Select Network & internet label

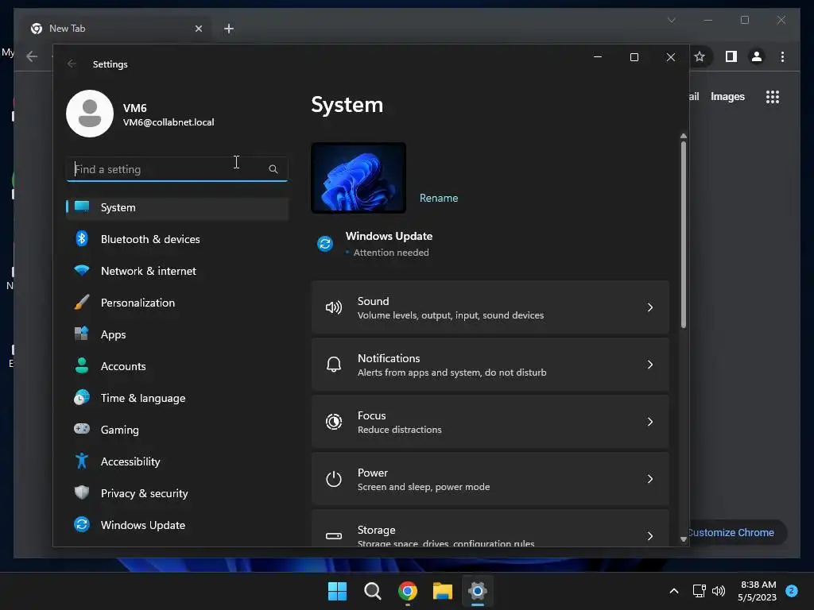[149, 271]
